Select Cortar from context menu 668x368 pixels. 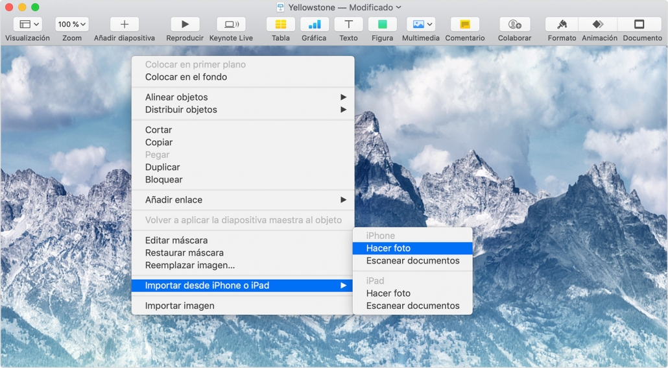point(243,130)
